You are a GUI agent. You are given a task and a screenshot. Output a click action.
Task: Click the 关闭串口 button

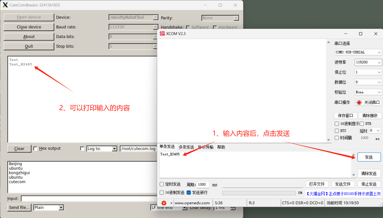coord(368,102)
